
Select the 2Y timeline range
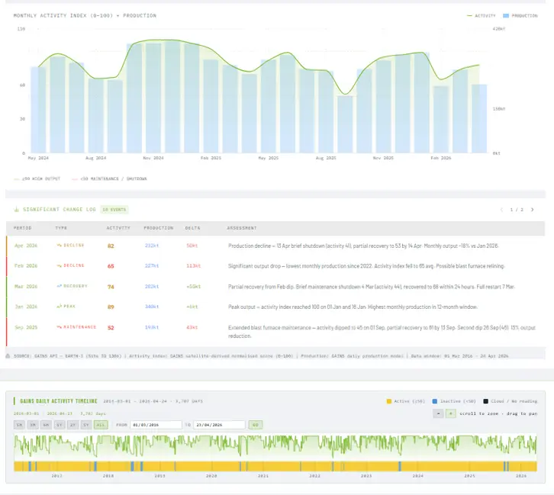(72, 425)
